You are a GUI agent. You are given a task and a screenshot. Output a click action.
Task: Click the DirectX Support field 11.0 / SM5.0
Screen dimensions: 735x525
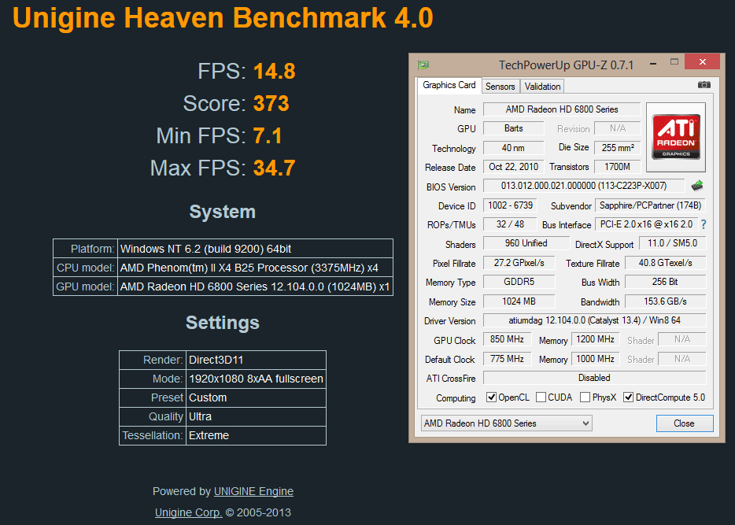point(672,242)
